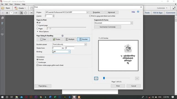Open Excel from the taskbar

point(55,97)
